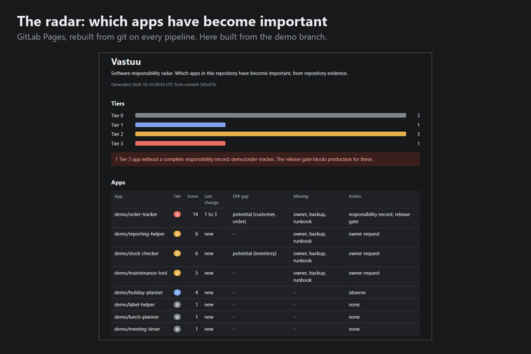Click the score 5 for maintenance-tool
The height and width of the screenshot is (354, 531).
[196, 273]
